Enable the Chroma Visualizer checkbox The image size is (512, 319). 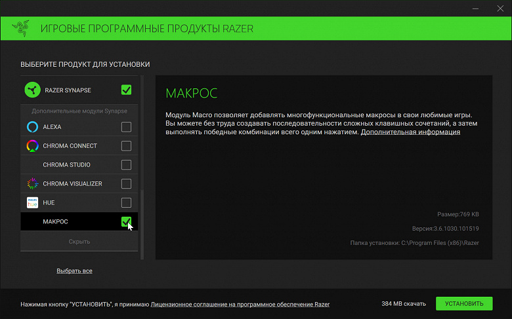pyautogui.click(x=126, y=183)
